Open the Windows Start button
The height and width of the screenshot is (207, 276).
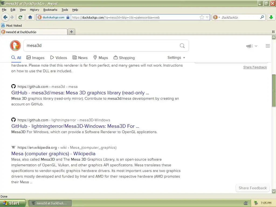[13, 203]
